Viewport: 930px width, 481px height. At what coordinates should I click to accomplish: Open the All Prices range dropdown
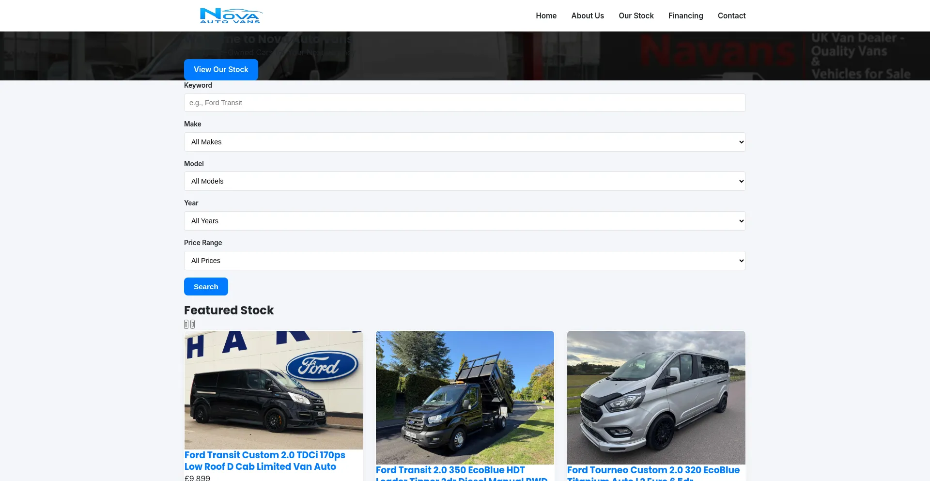pyautogui.click(x=465, y=261)
